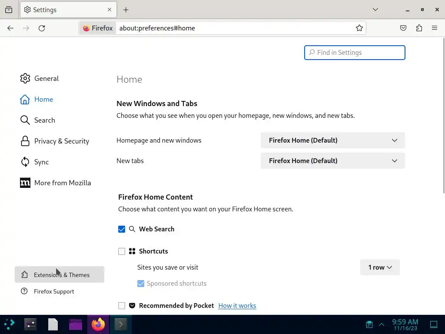Click the forward navigation arrow

26,28
